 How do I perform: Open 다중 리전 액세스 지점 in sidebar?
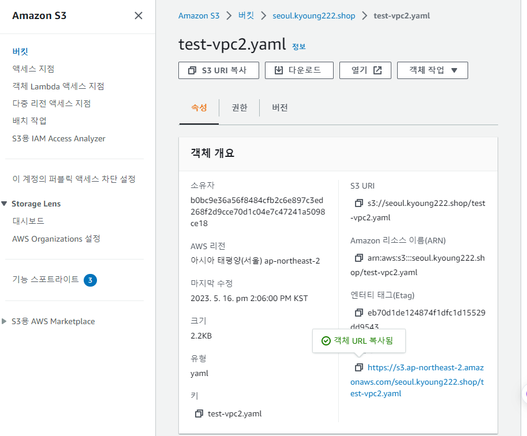click(51, 103)
